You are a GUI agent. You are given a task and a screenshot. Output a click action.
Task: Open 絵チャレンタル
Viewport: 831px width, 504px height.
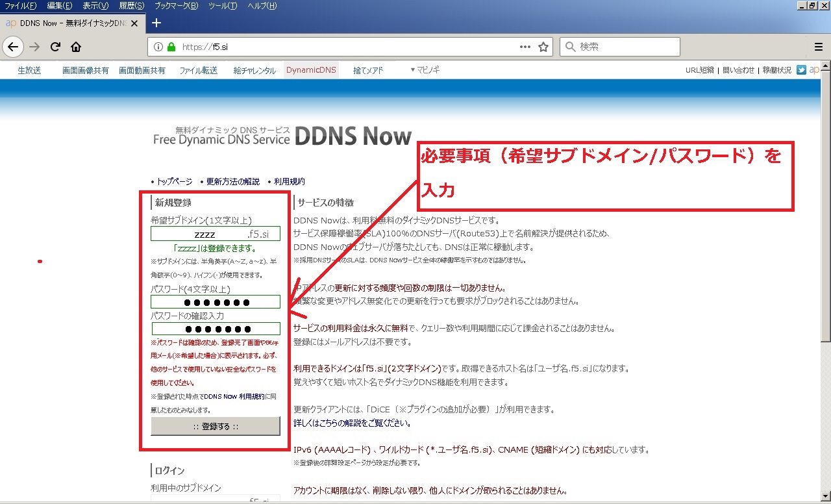pyautogui.click(x=254, y=70)
